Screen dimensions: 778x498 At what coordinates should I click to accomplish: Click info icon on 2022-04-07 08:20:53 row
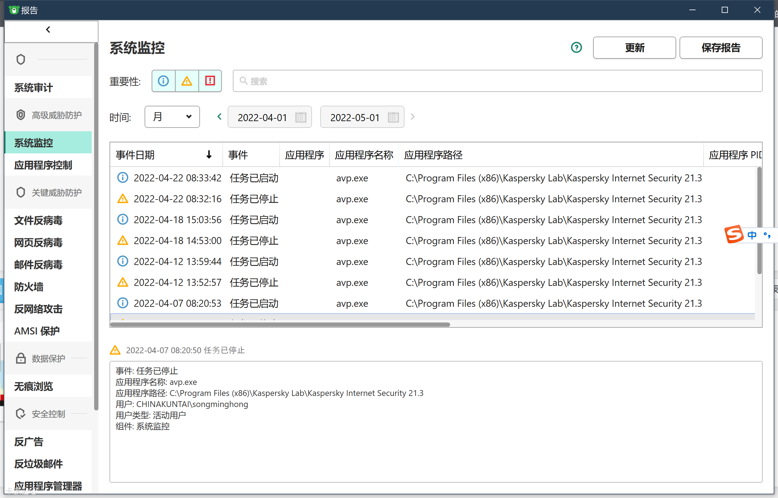click(123, 303)
